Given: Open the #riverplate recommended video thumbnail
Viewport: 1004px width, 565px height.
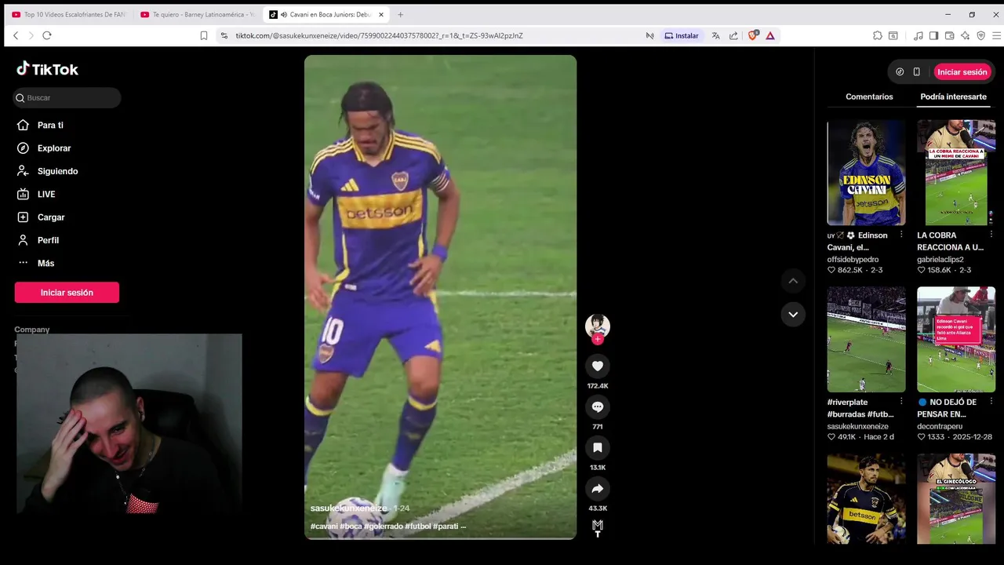Looking at the screenshot, I should 866,339.
